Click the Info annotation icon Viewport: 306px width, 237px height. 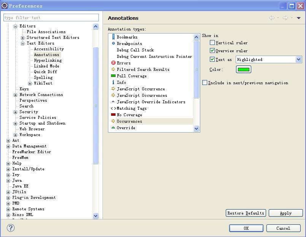pos(113,82)
